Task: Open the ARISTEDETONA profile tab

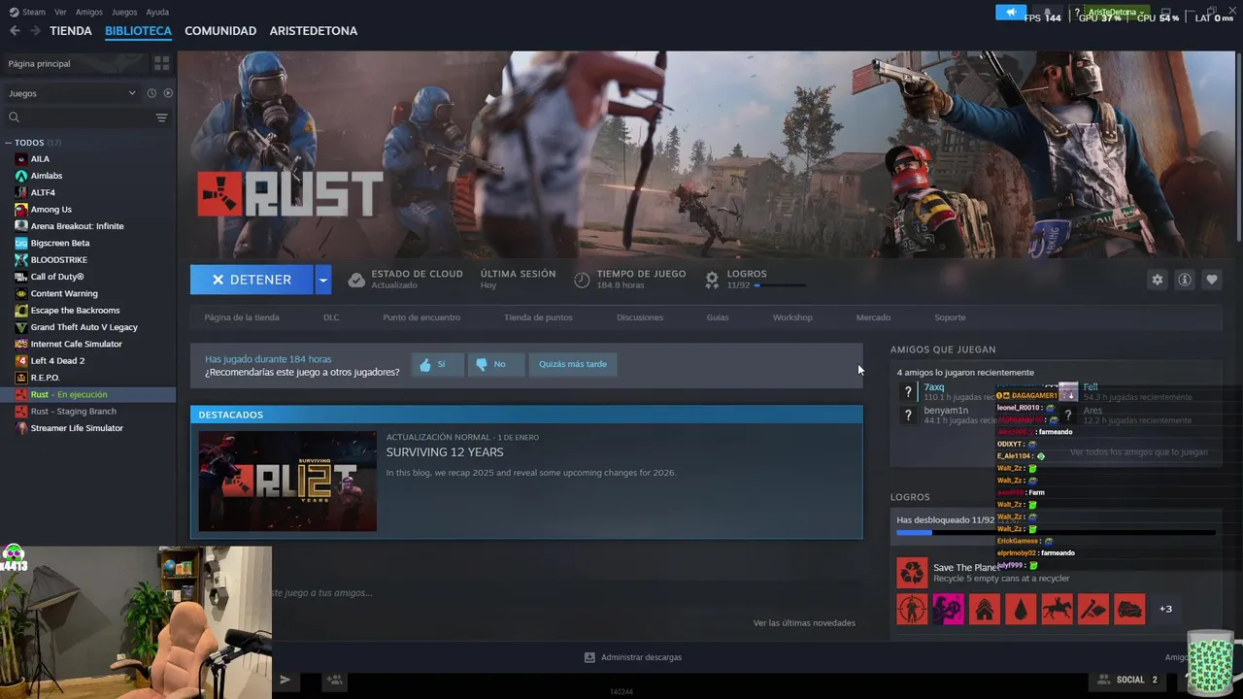Action: pyautogui.click(x=314, y=31)
